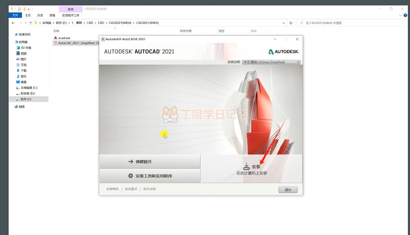
Task: Select 此电脑 in navigation pane
Action: (x=23, y=42)
